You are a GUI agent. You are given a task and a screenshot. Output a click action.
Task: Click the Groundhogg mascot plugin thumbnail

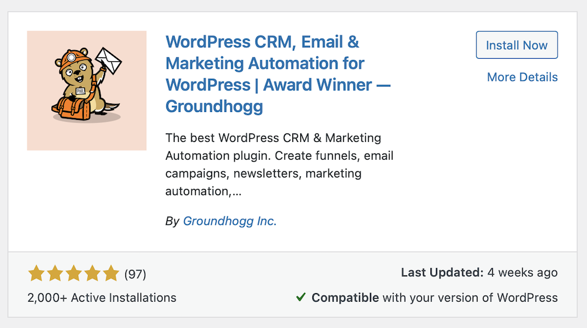[87, 91]
